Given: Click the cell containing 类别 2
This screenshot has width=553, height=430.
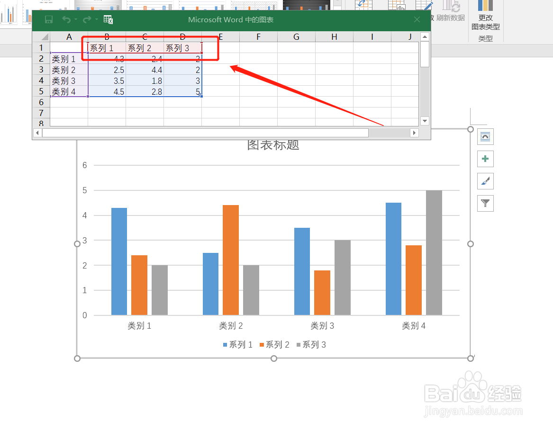Looking at the screenshot, I should 69,70.
